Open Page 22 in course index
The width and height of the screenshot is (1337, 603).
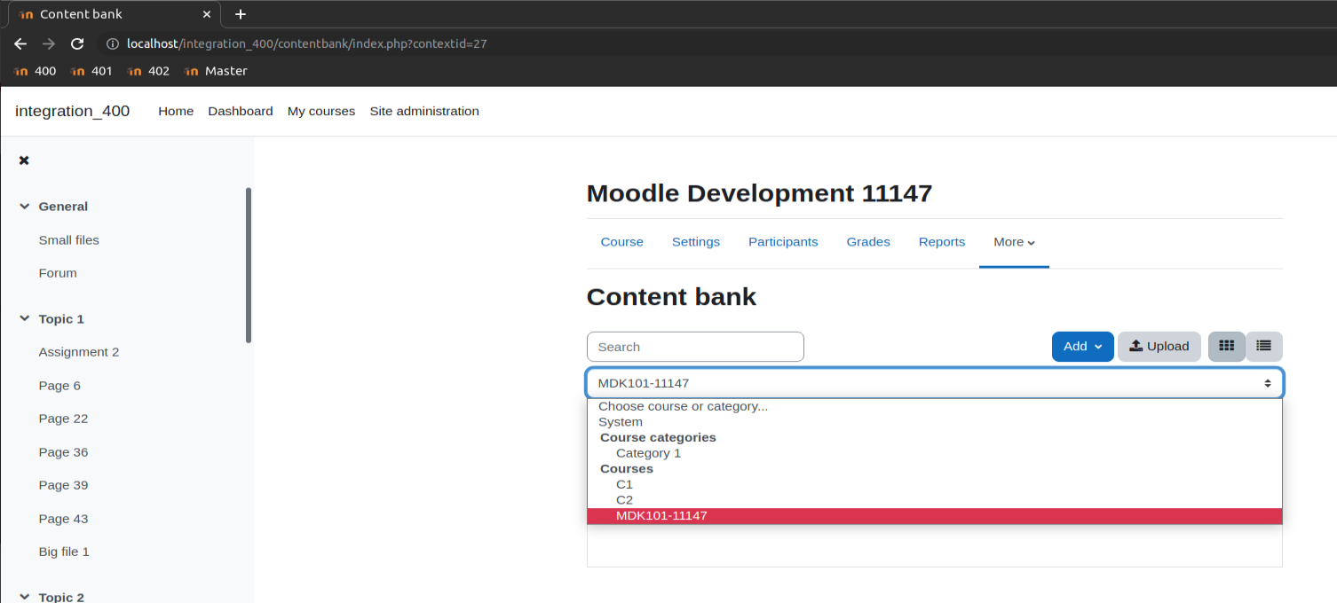pos(64,419)
